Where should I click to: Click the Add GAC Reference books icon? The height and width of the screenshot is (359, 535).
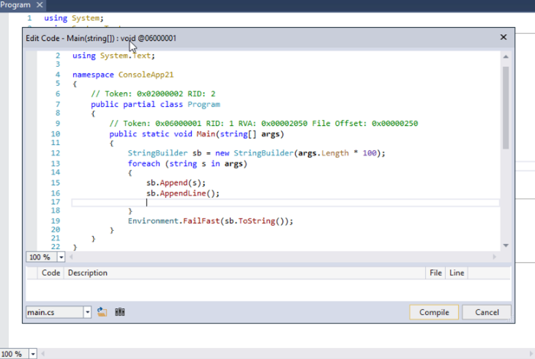120,312
